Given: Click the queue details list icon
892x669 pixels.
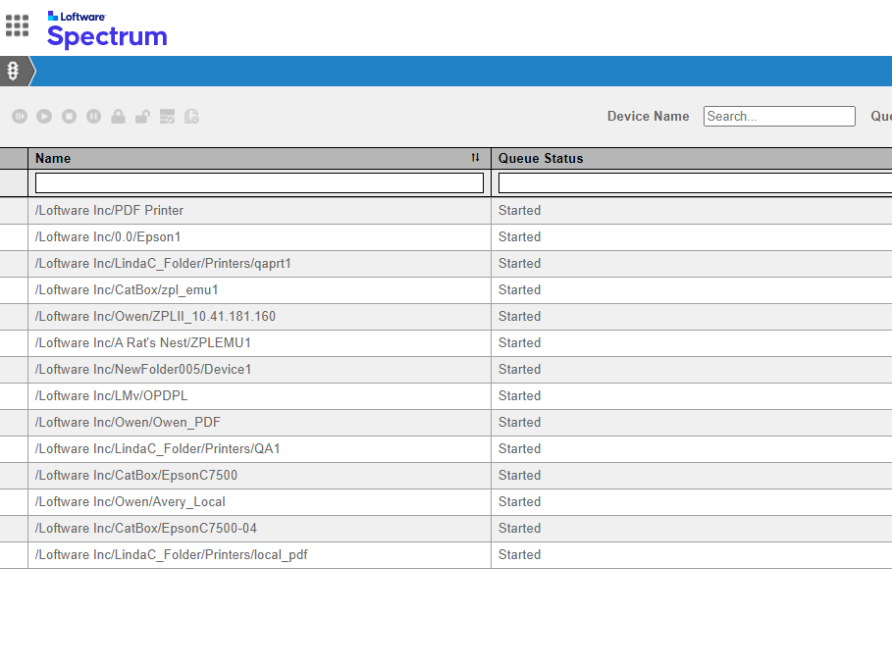Looking at the screenshot, I should pyautogui.click(x=167, y=117).
